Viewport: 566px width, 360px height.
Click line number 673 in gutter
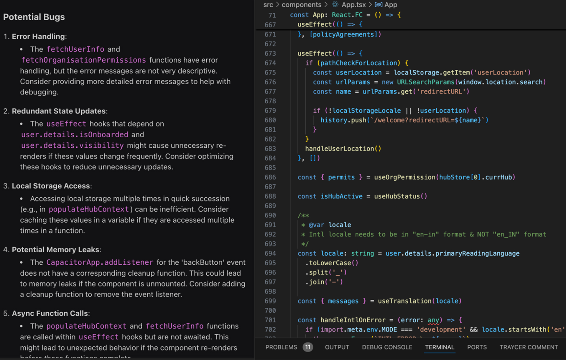270,54
